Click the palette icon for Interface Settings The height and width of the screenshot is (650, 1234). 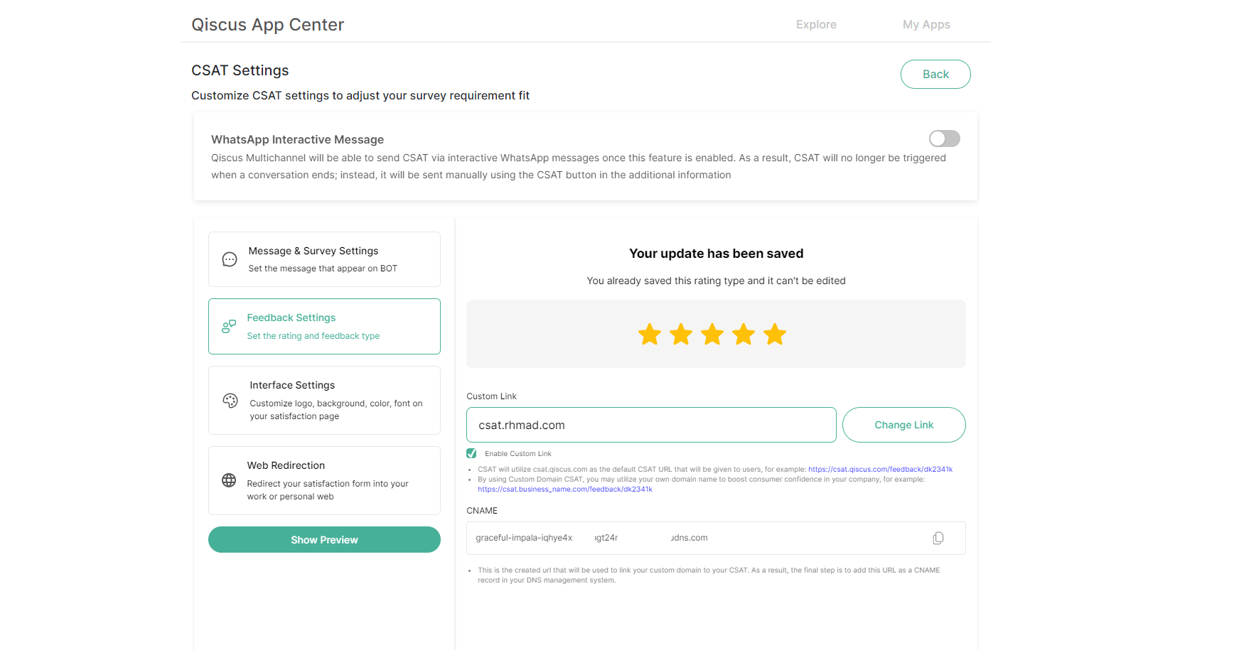(x=230, y=401)
